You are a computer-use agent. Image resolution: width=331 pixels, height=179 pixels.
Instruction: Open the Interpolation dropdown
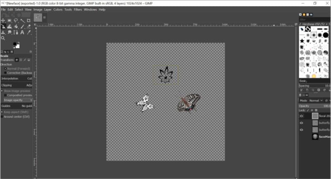point(17,78)
